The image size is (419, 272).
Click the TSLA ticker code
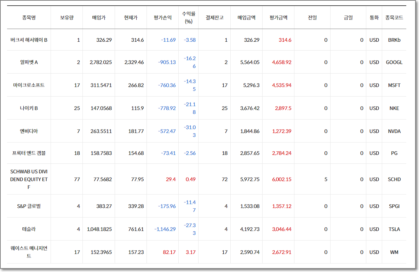tap(394, 229)
